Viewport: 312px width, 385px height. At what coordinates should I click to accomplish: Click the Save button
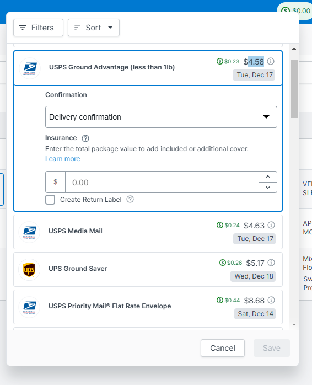272,348
